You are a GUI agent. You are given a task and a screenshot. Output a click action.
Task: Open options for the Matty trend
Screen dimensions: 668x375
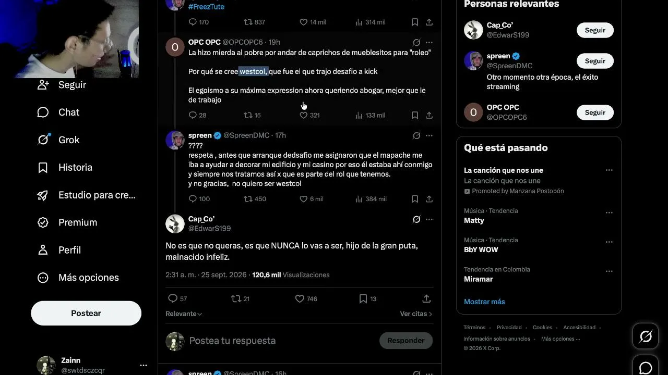[x=609, y=213]
